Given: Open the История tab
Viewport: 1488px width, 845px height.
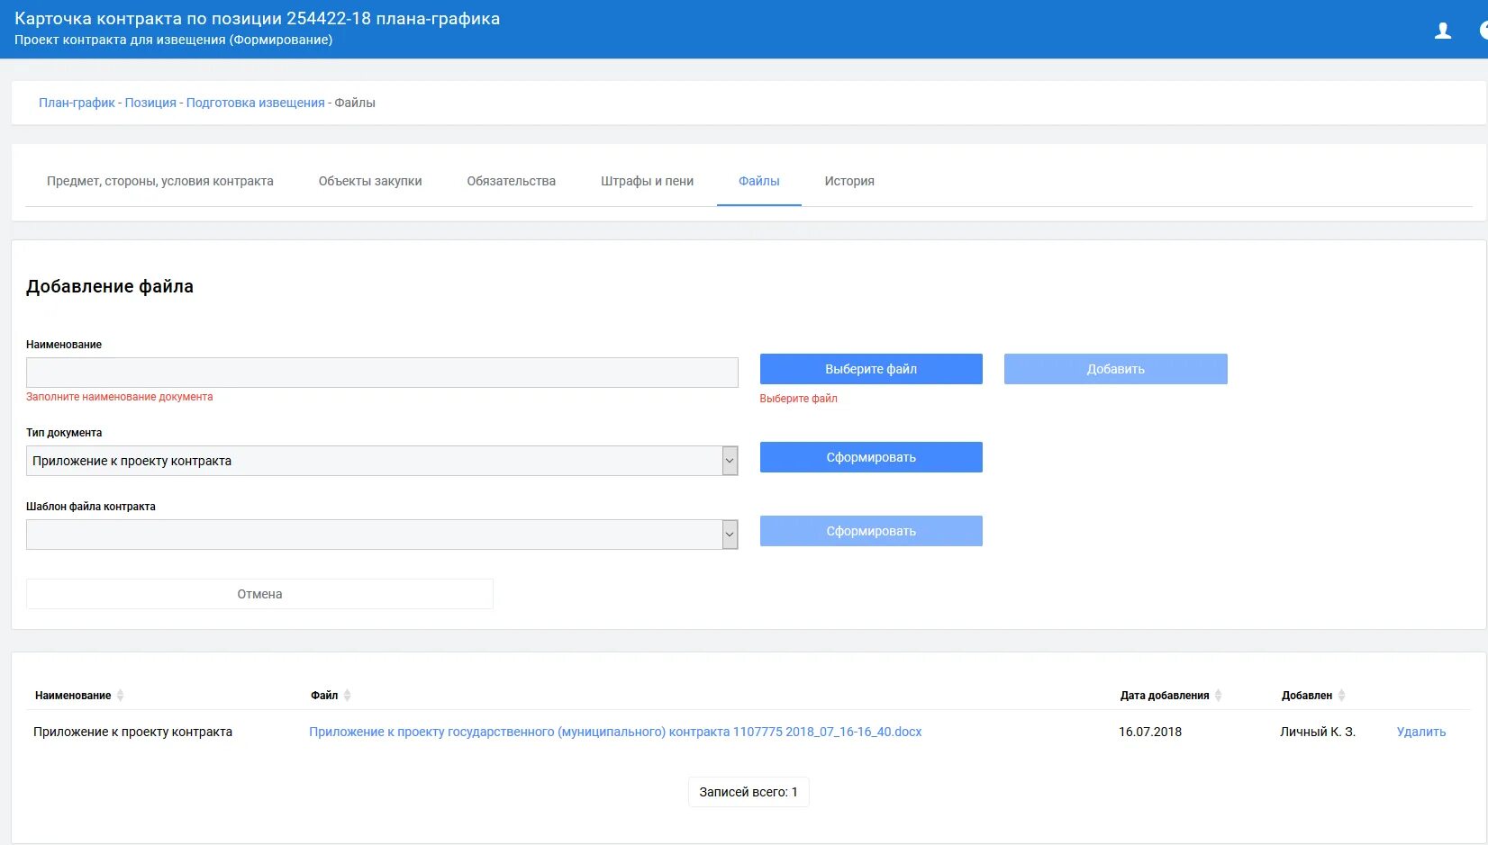Looking at the screenshot, I should tap(849, 181).
